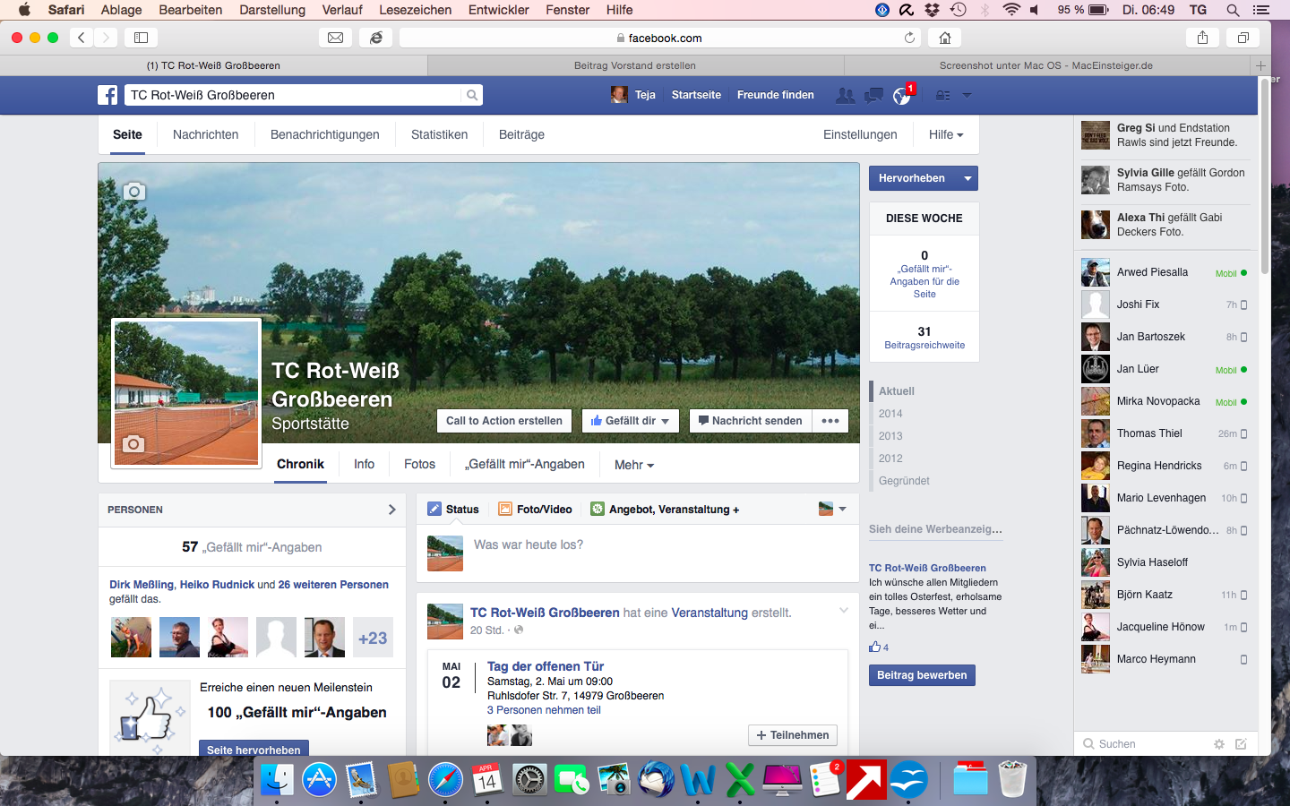Open friend requests icon in Facebook header
1290x806 pixels.
845,95
